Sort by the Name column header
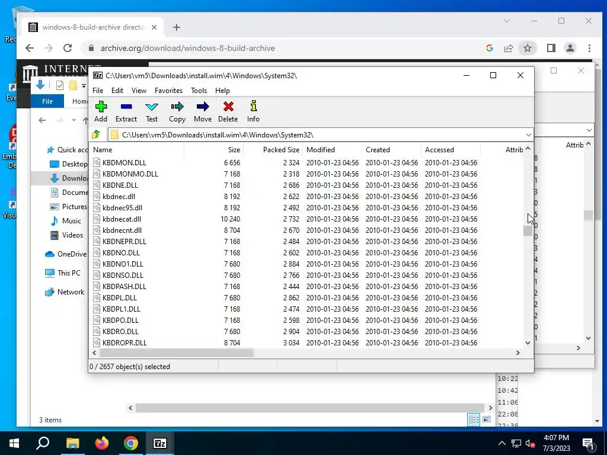The height and width of the screenshot is (455, 607). pos(137,150)
